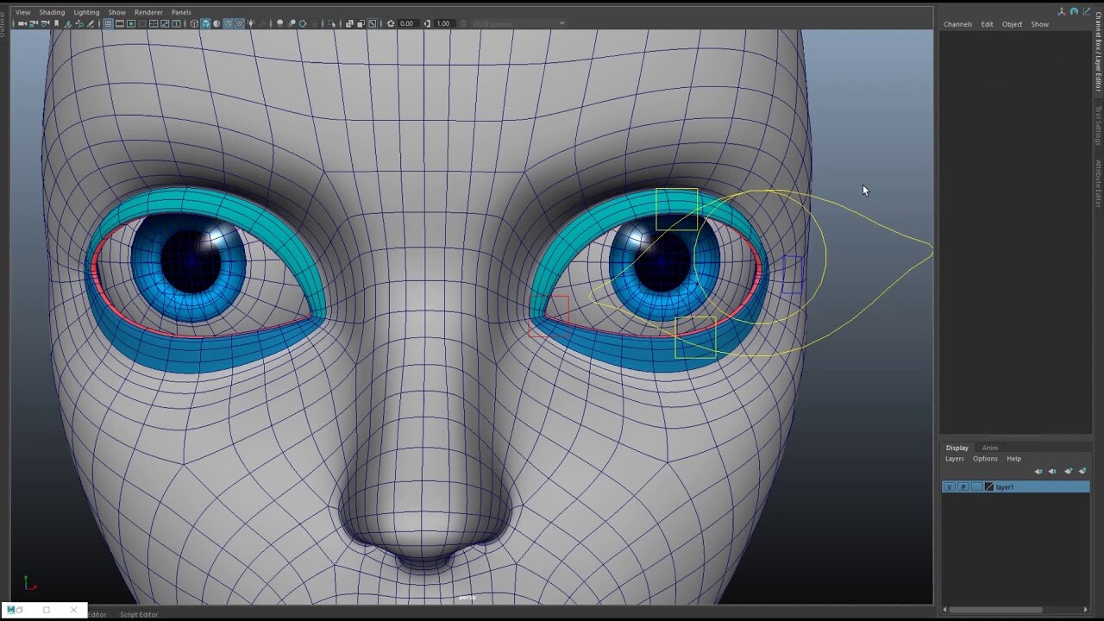Screen dimensions: 1104x621
Task: Toggle X-Ray shading mode
Action: coord(240,24)
